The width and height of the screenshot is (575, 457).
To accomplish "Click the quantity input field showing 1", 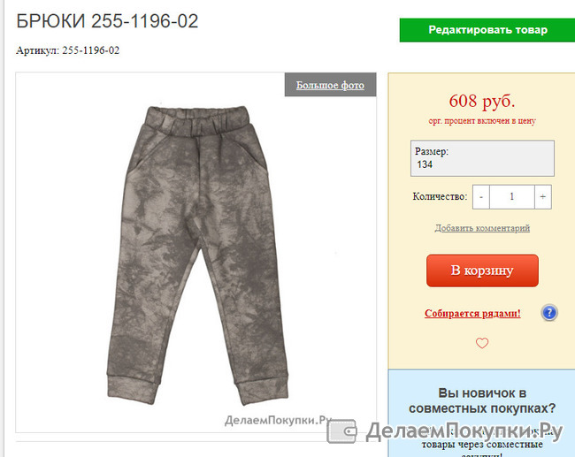I will point(512,197).
